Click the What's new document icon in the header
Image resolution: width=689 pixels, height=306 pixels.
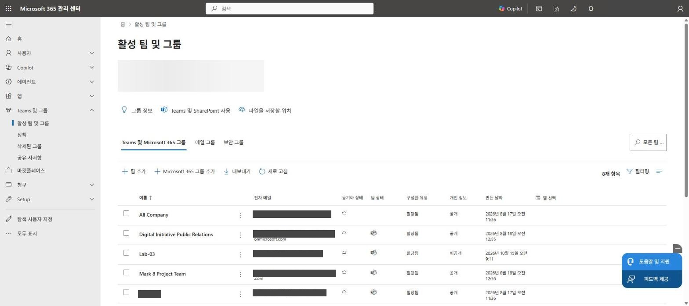pos(556,8)
